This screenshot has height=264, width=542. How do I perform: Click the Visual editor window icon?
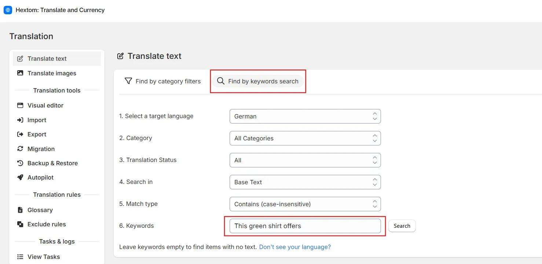[20, 105]
